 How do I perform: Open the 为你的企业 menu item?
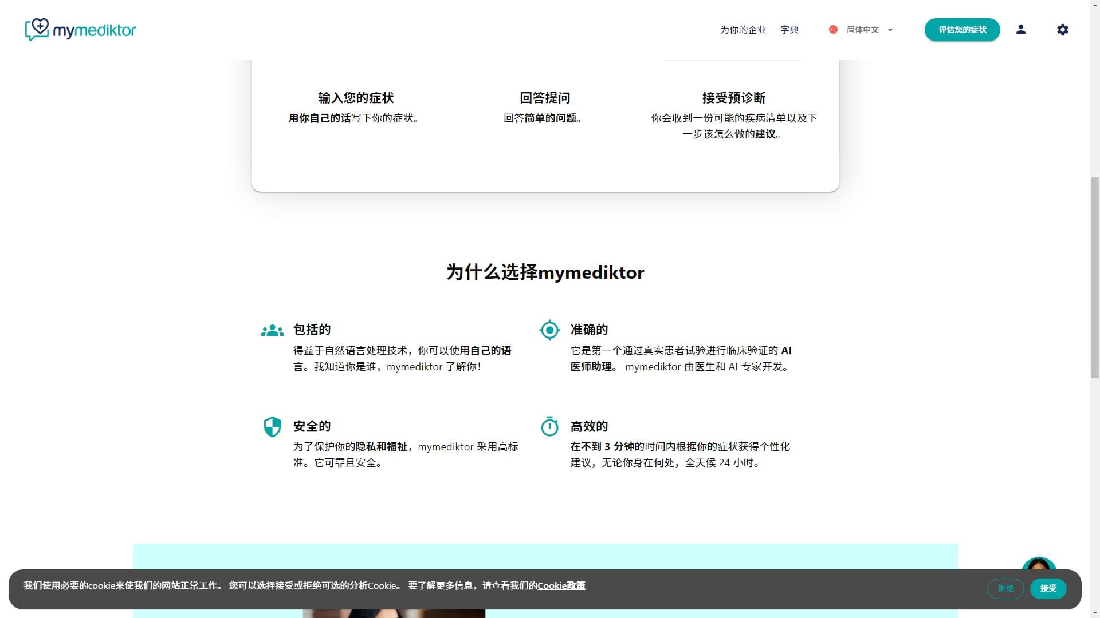743,30
